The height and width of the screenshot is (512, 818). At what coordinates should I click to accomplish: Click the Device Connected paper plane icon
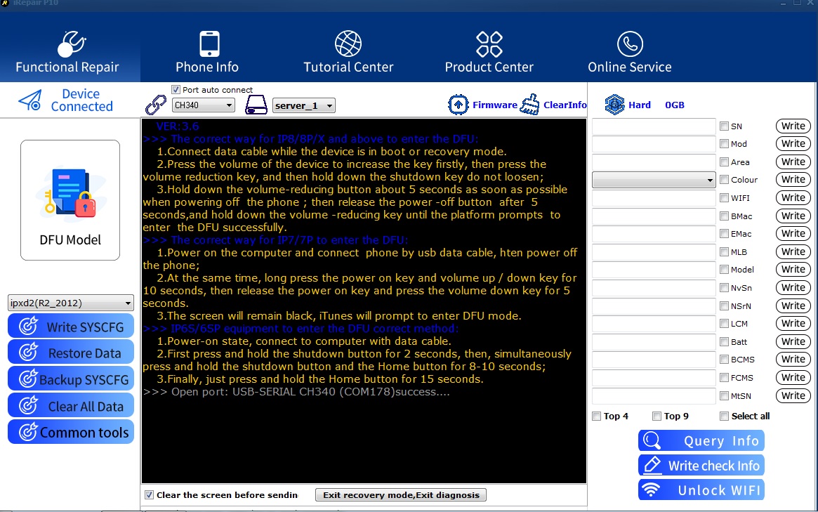pyautogui.click(x=30, y=100)
